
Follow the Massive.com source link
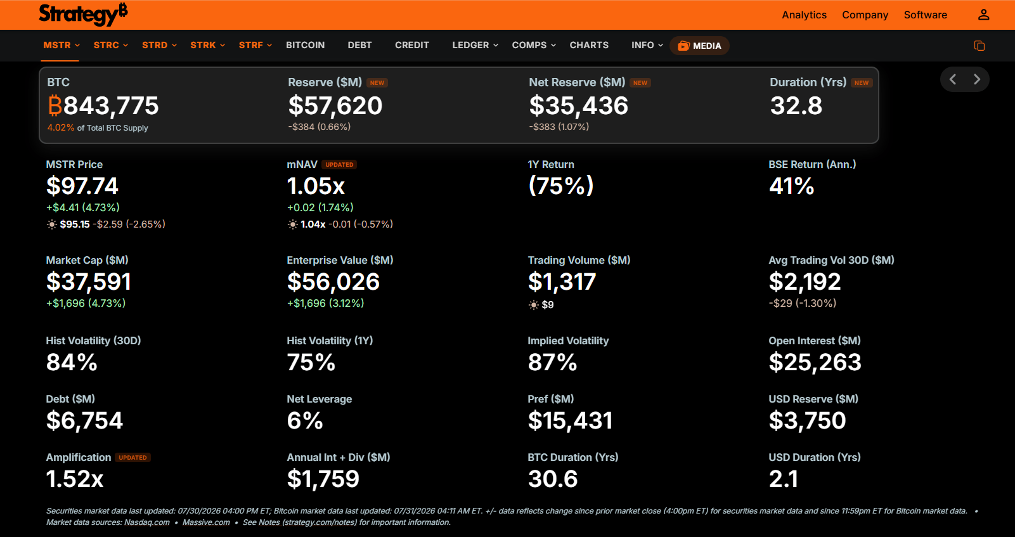pyautogui.click(x=206, y=522)
